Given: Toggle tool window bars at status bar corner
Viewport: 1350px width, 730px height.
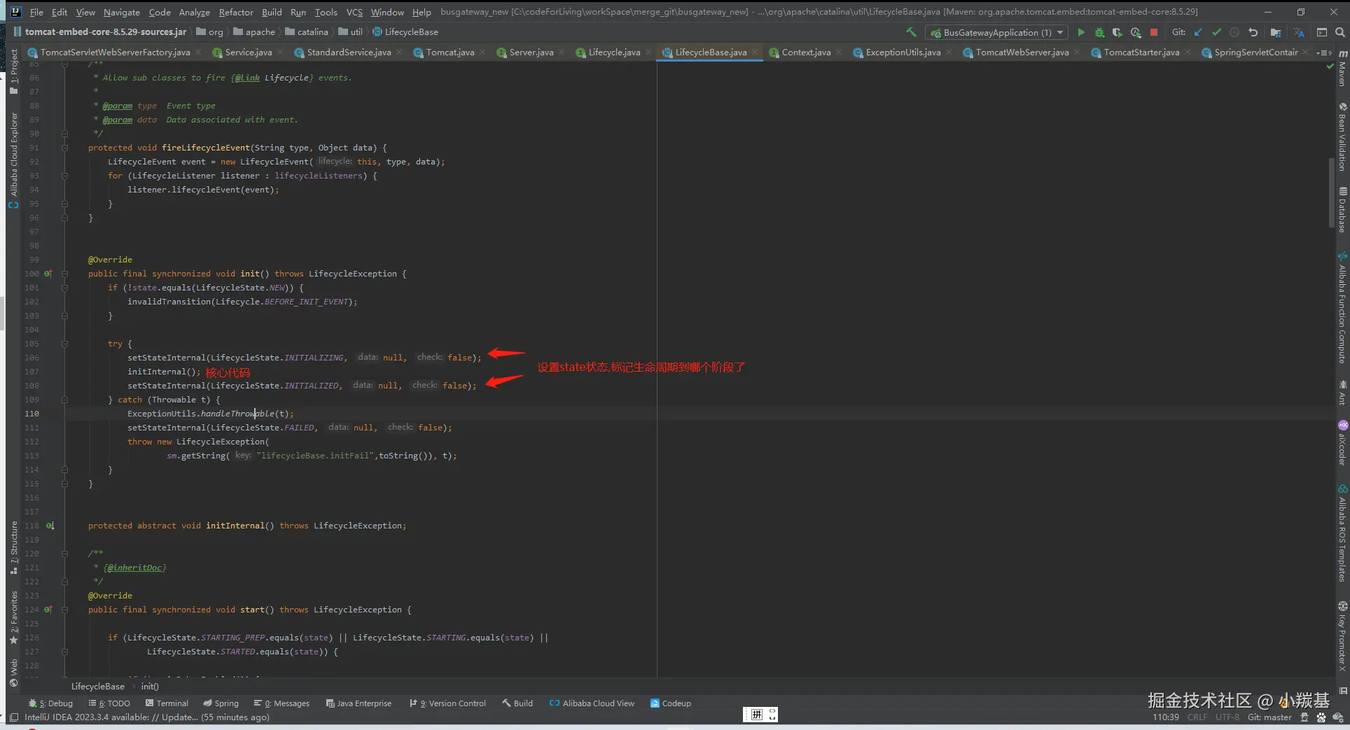Looking at the screenshot, I should [x=14, y=717].
